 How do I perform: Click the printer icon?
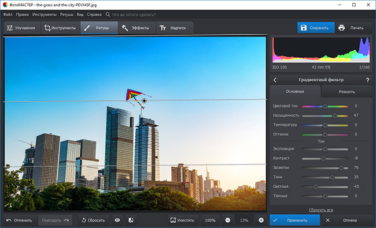341,28
